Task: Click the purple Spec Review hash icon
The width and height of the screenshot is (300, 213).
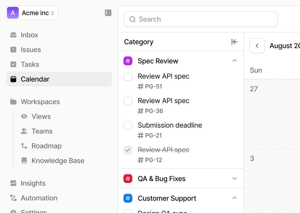Action: pyautogui.click(x=128, y=61)
